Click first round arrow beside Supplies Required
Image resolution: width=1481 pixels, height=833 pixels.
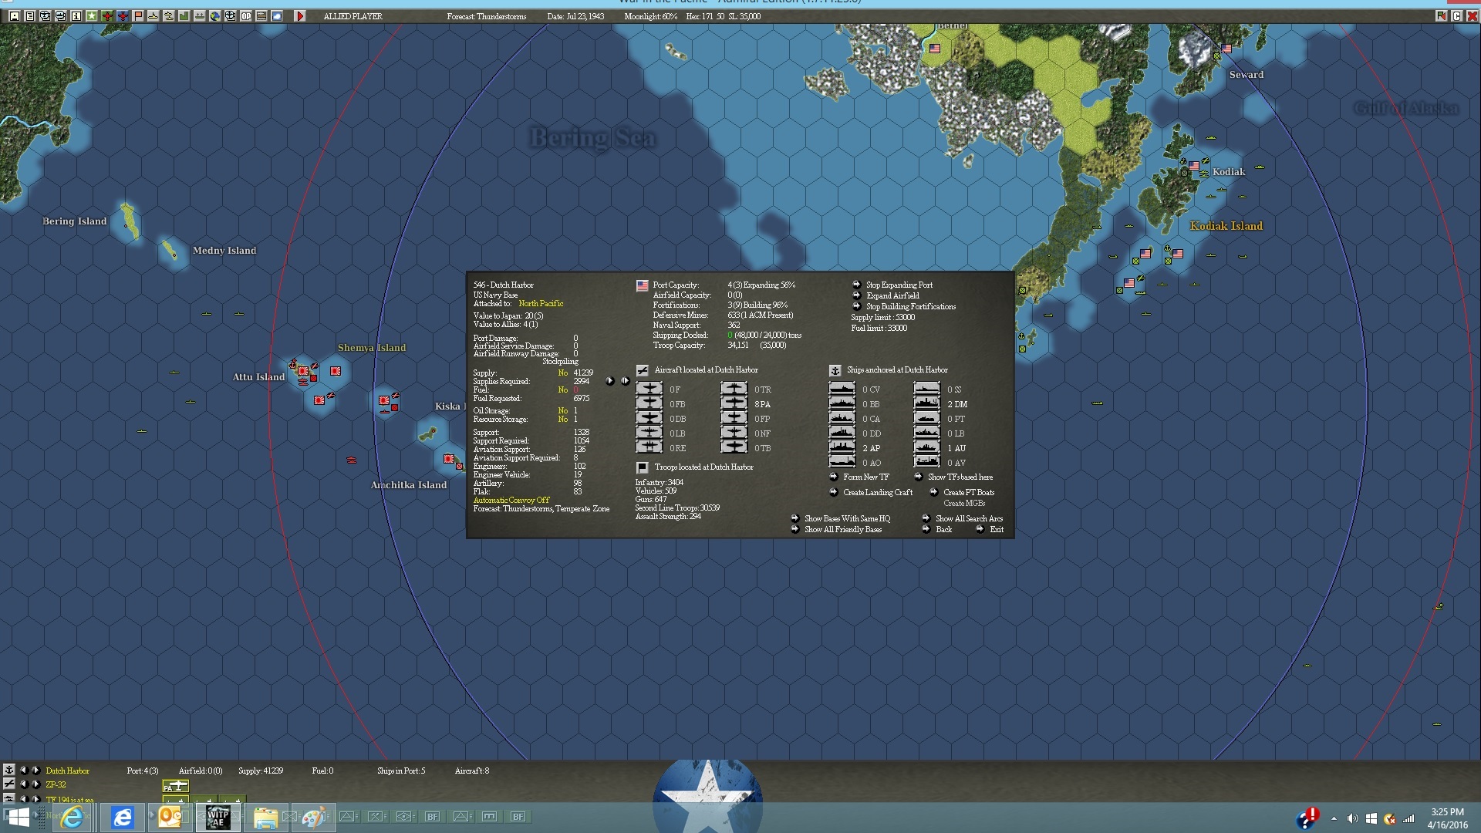(x=610, y=381)
